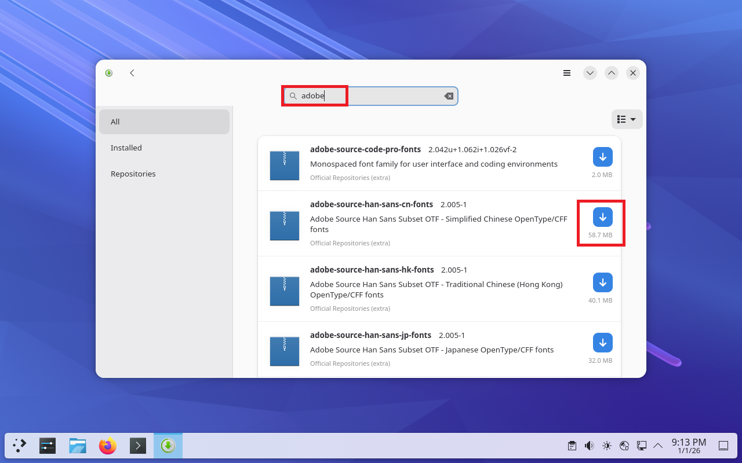
Task: Open adobe-source-code-pro-fonts package details
Action: click(365, 149)
